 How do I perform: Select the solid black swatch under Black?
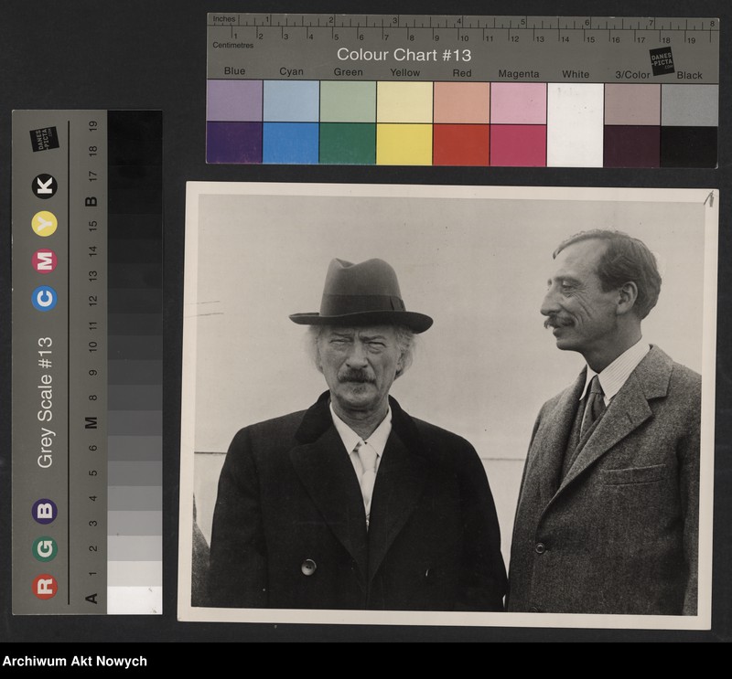690,147
